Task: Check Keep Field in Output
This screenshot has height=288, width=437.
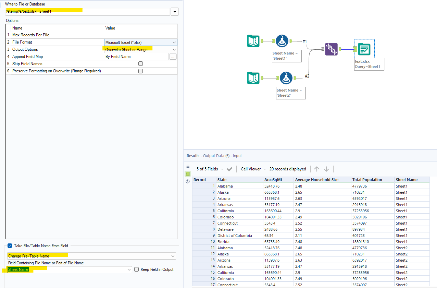Action: pos(136,269)
